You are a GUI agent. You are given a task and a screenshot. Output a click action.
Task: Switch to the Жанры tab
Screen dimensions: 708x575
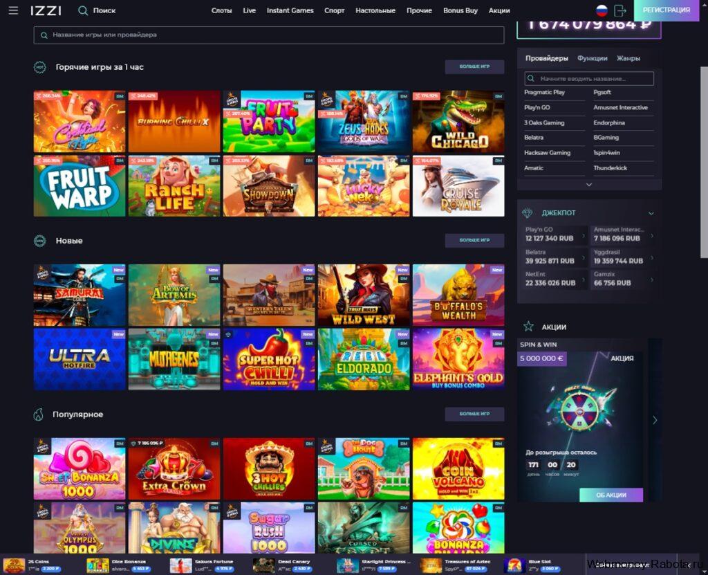tap(628, 58)
